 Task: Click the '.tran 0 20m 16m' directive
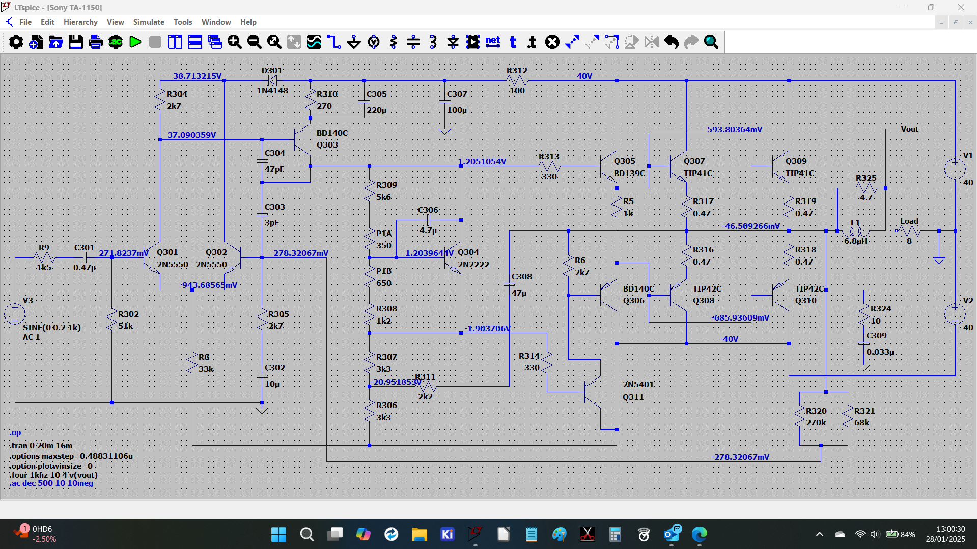[x=41, y=446]
